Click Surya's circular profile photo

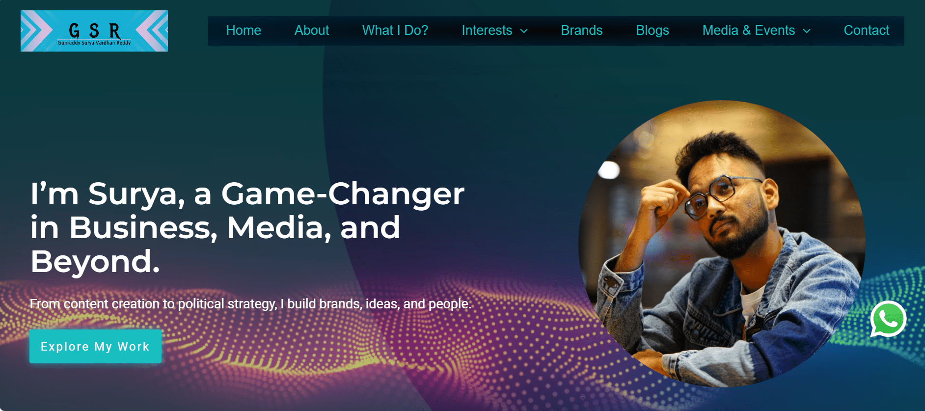tap(722, 244)
